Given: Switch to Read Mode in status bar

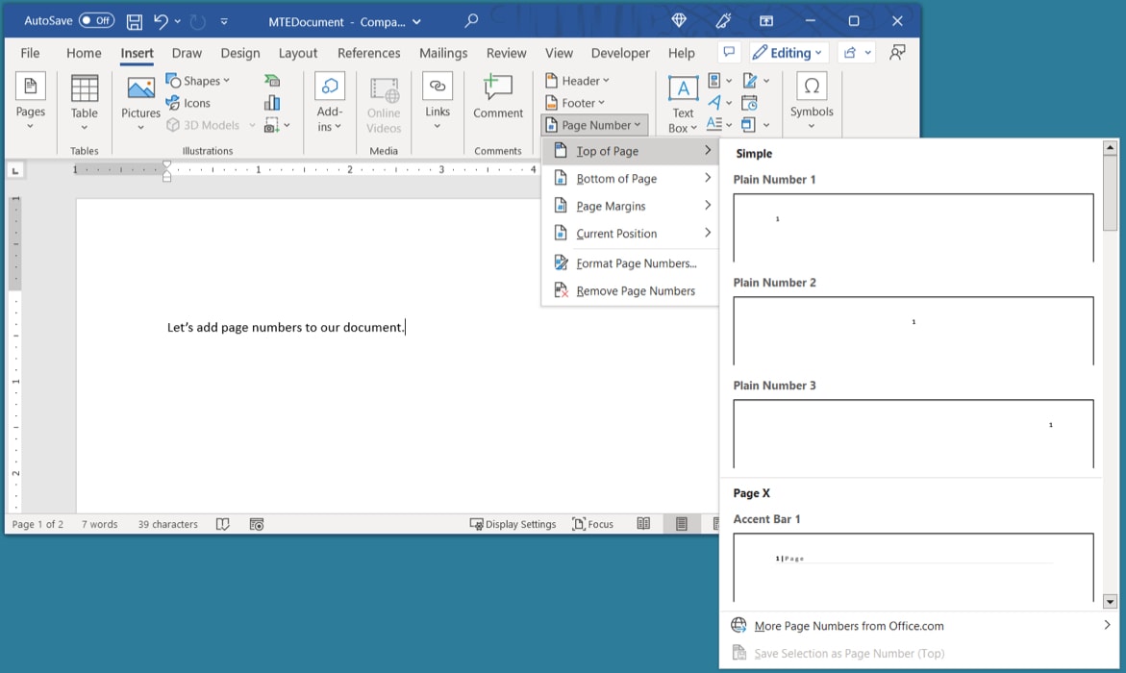Looking at the screenshot, I should tap(643, 524).
